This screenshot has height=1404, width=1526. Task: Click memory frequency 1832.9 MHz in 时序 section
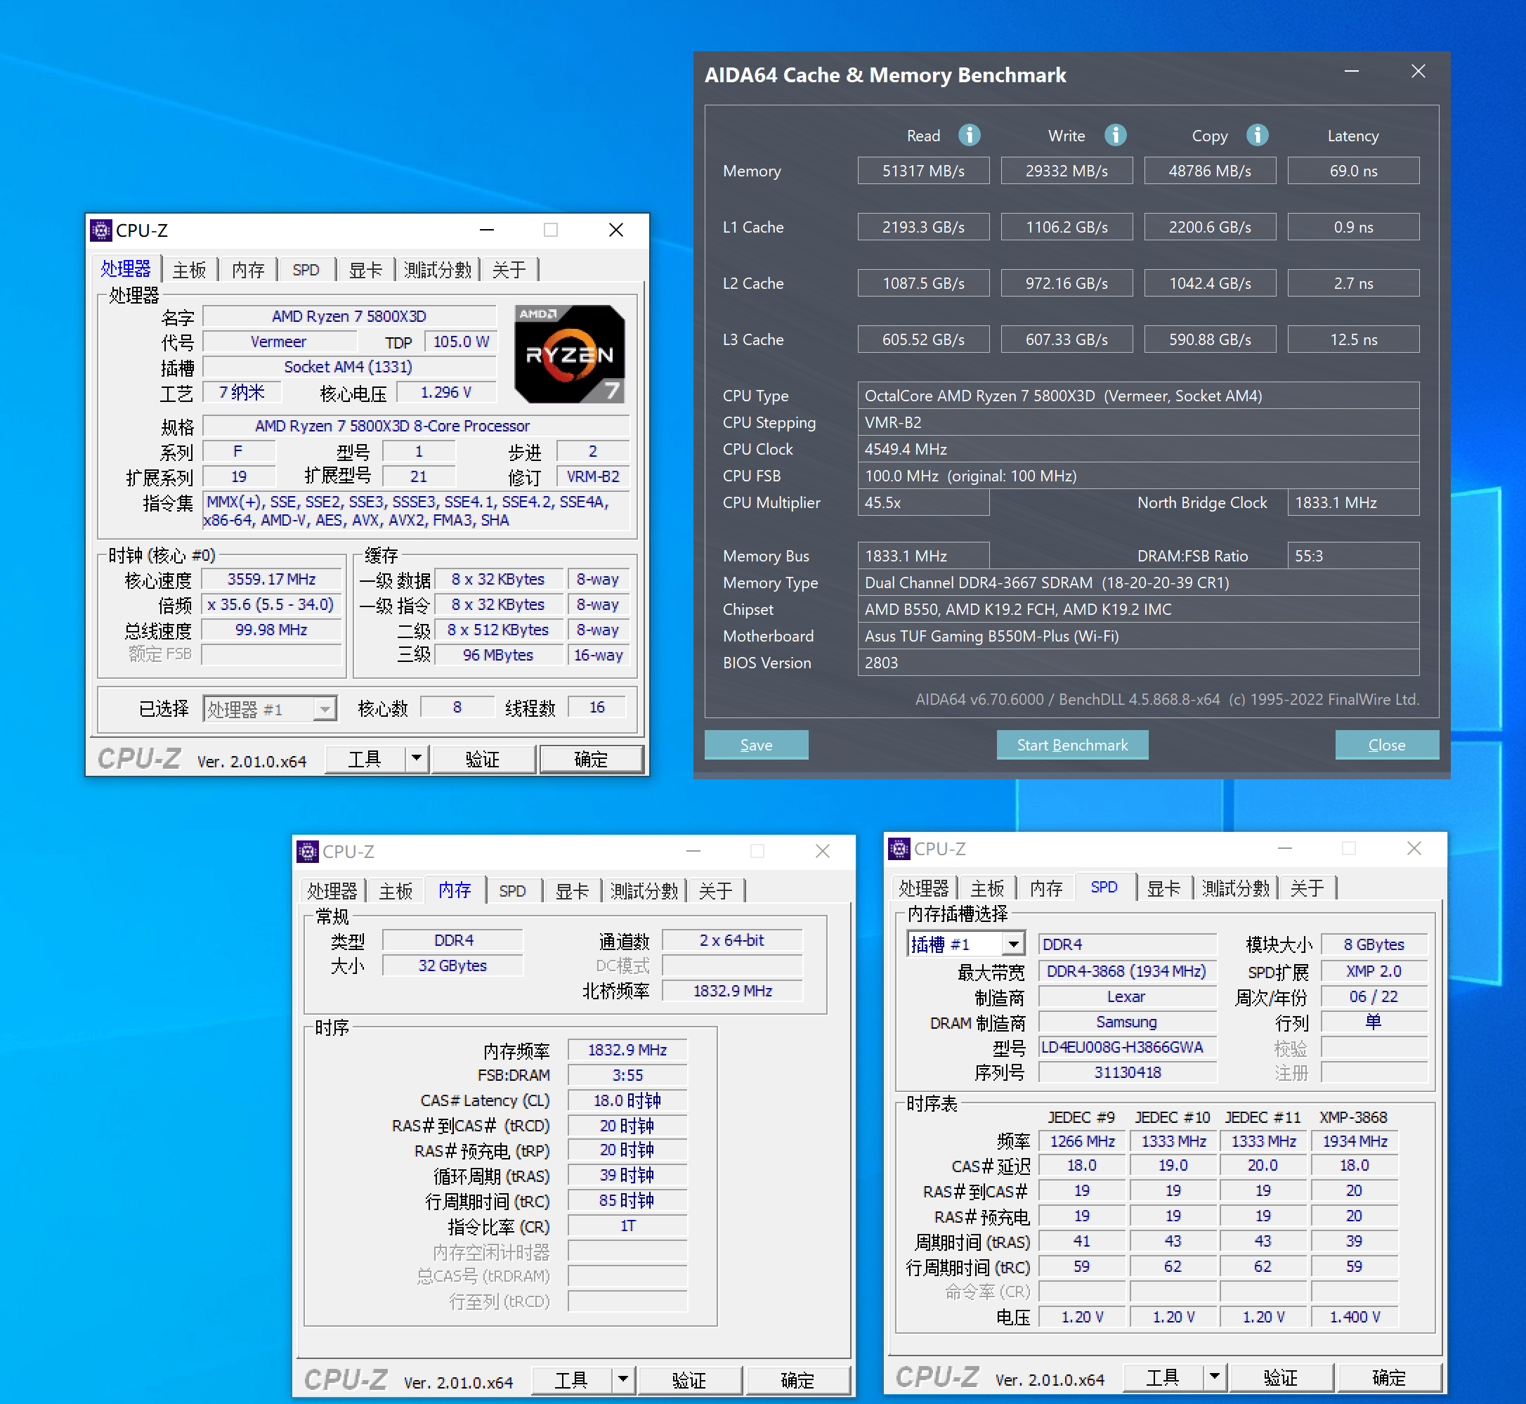pyautogui.click(x=627, y=1050)
